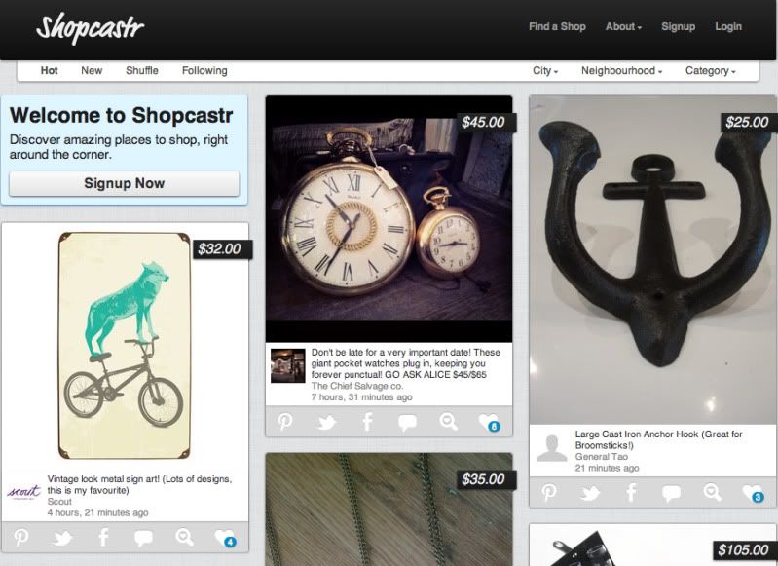Click 'Don't be late' pocket watch description
This screenshot has width=778, height=566.
[406, 363]
